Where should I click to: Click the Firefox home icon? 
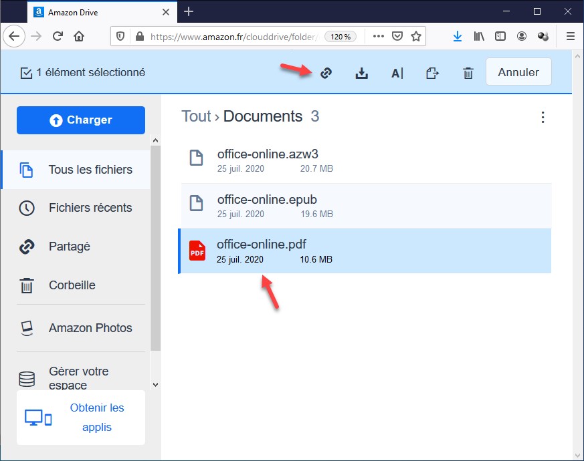coord(80,37)
